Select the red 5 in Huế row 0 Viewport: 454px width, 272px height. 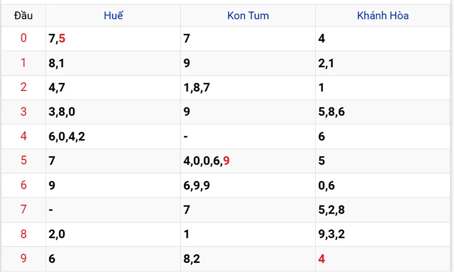coord(62,38)
